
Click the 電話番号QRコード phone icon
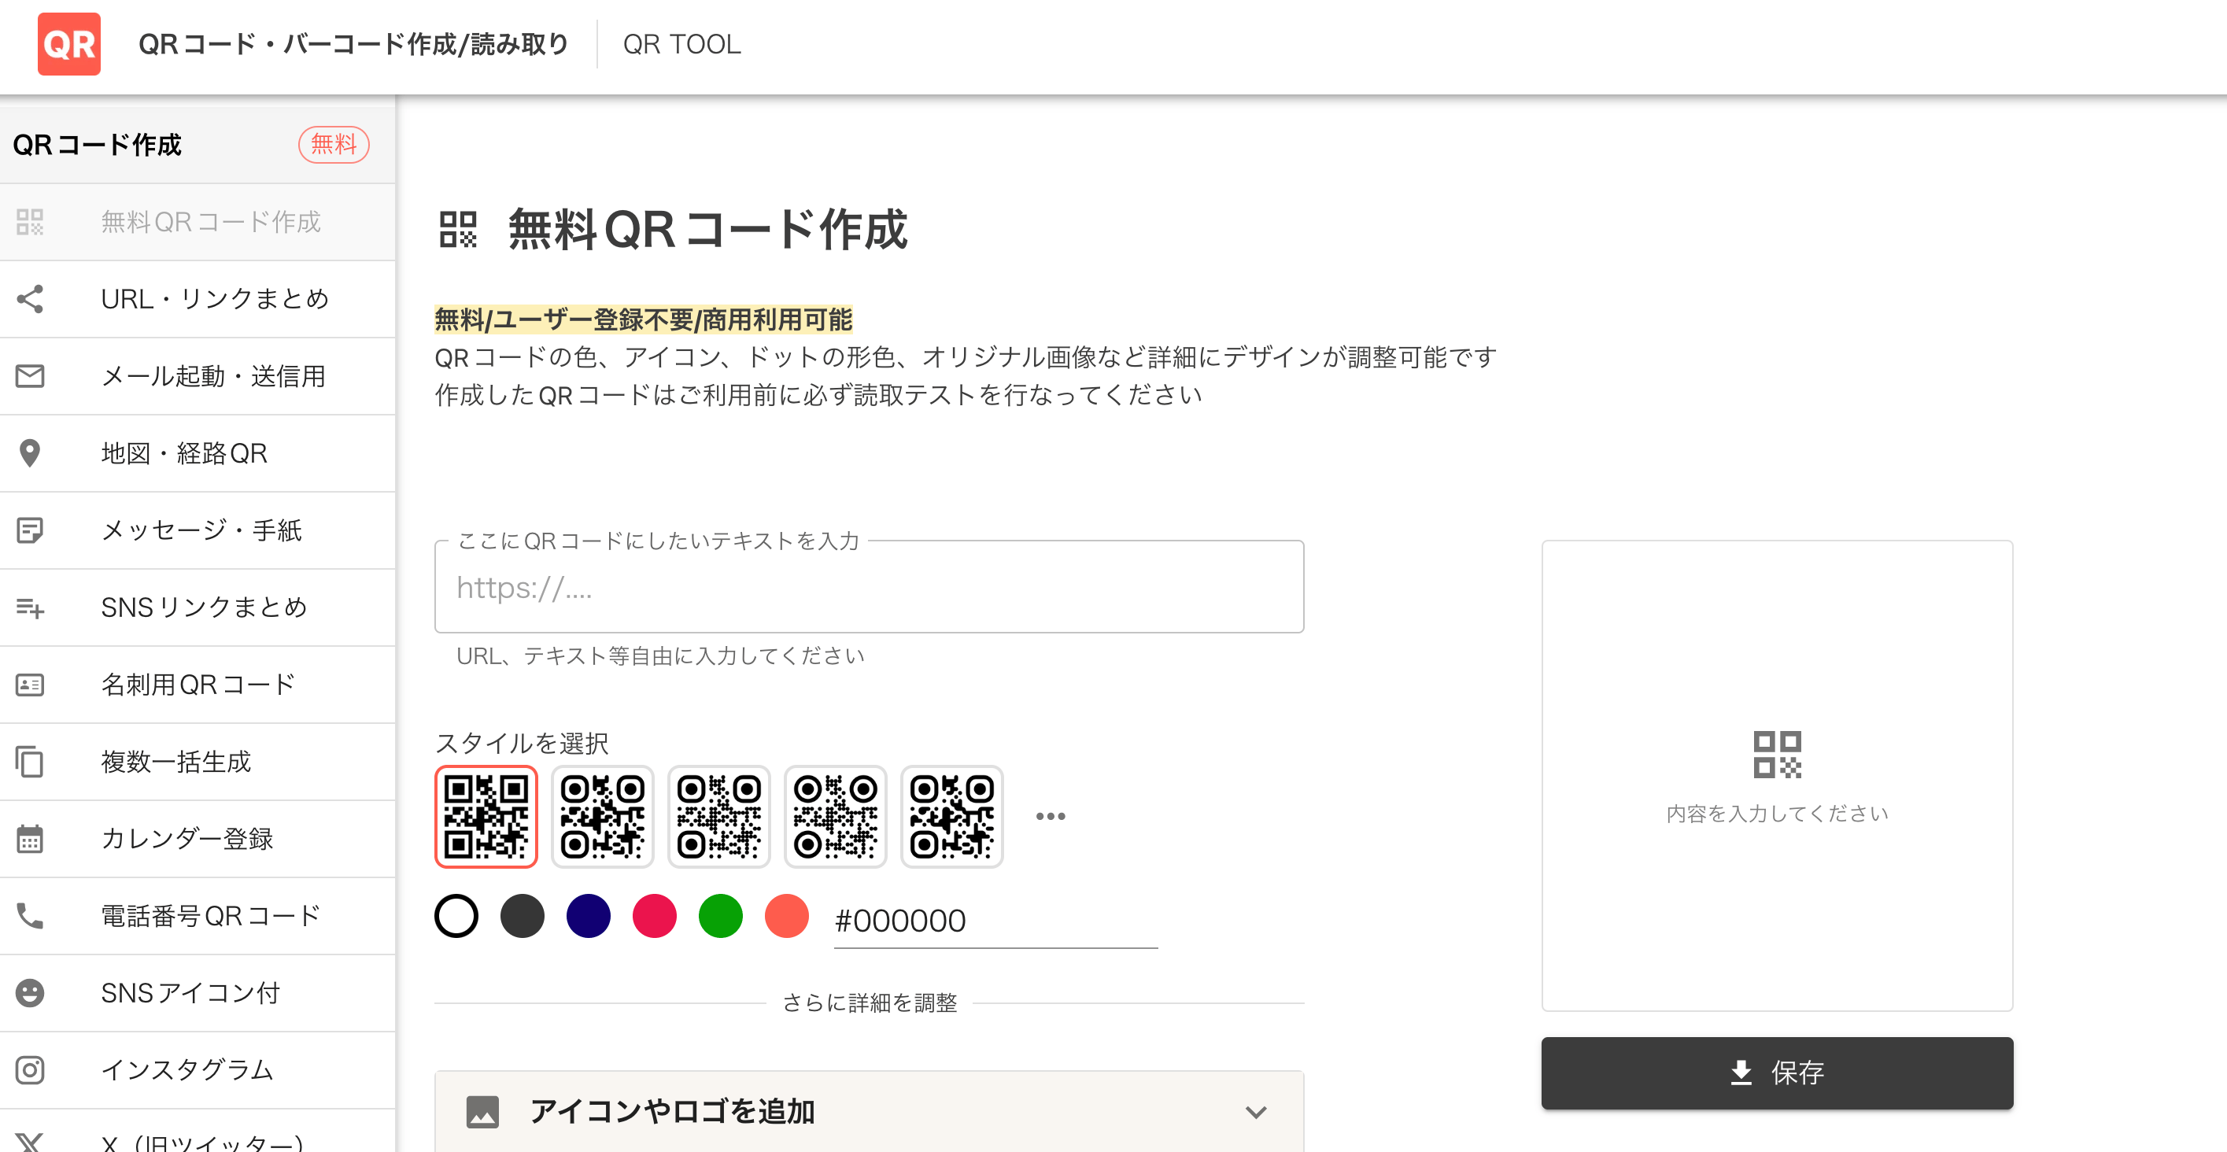click(x=30, y=915)
